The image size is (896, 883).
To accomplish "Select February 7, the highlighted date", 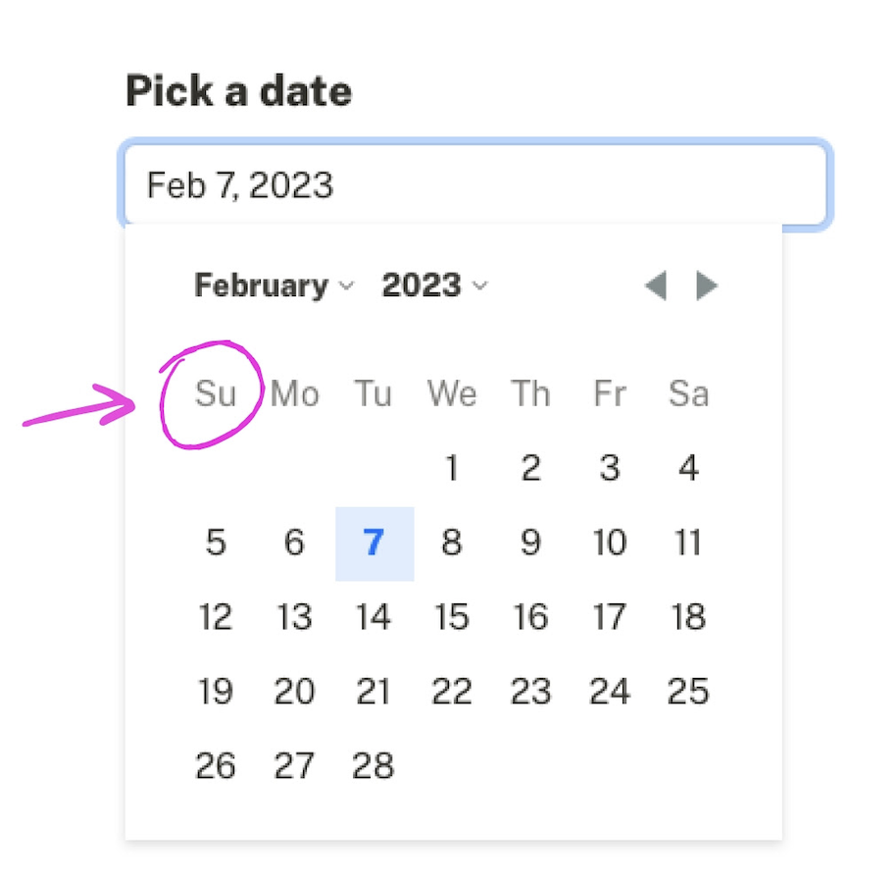I will [373, 544].
